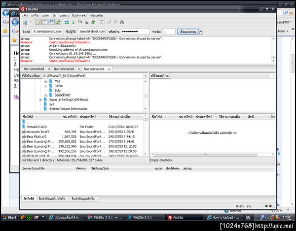Screen dimensions: 296x231
Task: Open the แฟ้ม (File) menu
Action: tap(25, 15)
